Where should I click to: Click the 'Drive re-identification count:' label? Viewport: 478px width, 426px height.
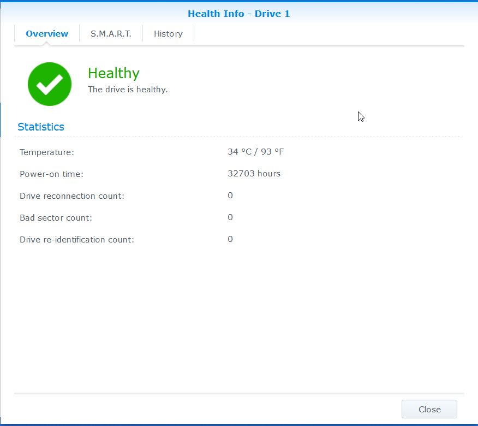[x=77, y=240]
